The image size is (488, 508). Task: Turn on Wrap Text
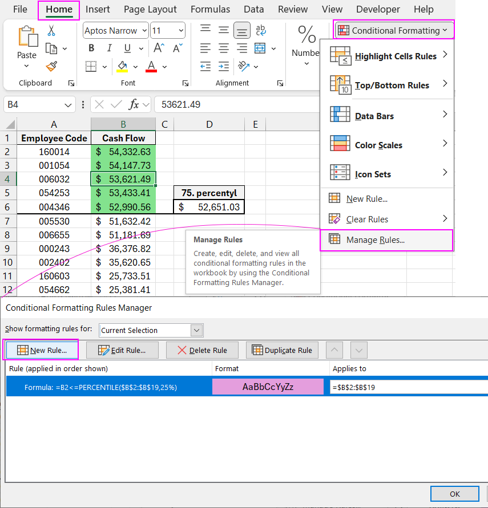point(261,30)
